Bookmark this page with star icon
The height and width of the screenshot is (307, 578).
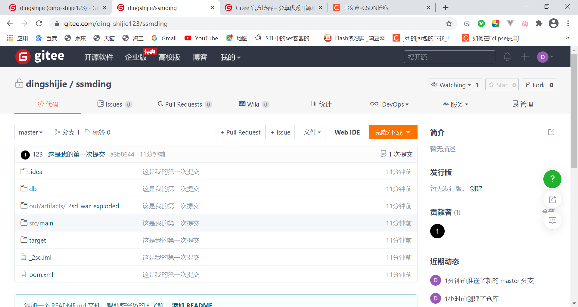(x=449, y=23)
